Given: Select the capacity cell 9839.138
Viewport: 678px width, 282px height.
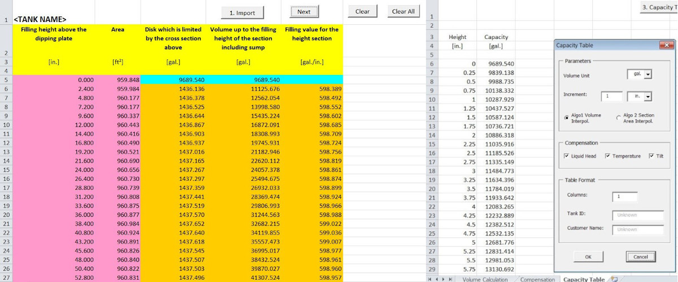Looking at the screenshot, I should pos(496,73).
